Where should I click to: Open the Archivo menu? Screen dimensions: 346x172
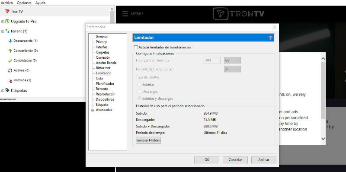[7, 3]
